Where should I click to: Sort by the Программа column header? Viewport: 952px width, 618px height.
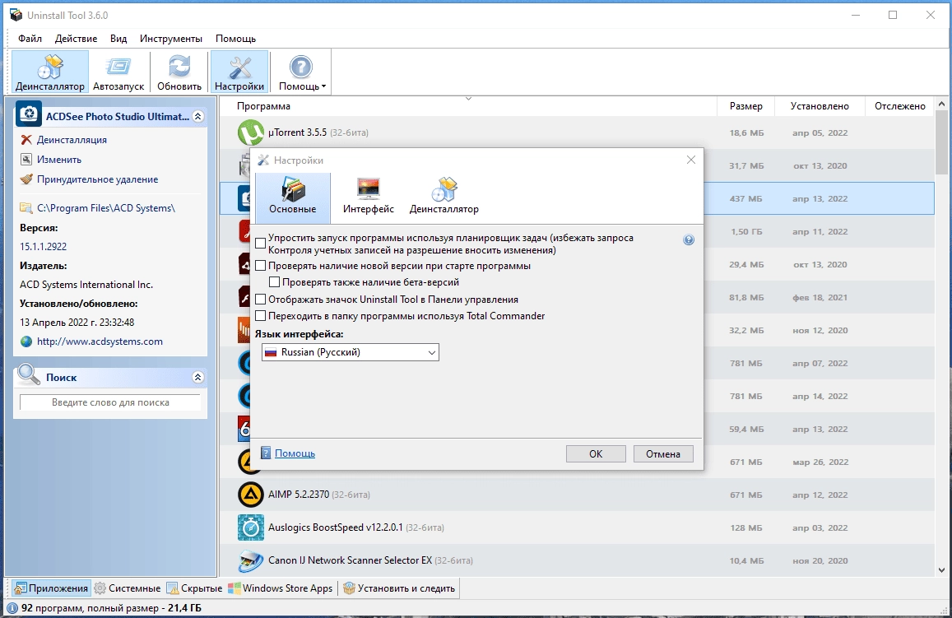tap(467, 106)
